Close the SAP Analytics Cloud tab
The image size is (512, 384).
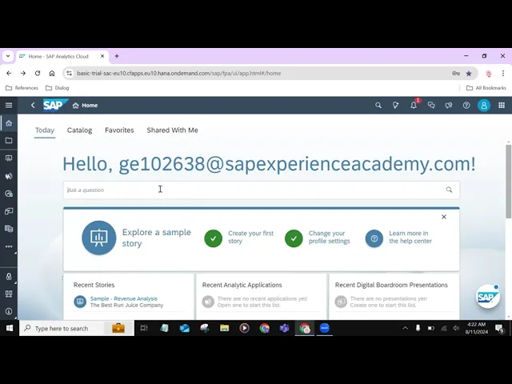point(102,56)
